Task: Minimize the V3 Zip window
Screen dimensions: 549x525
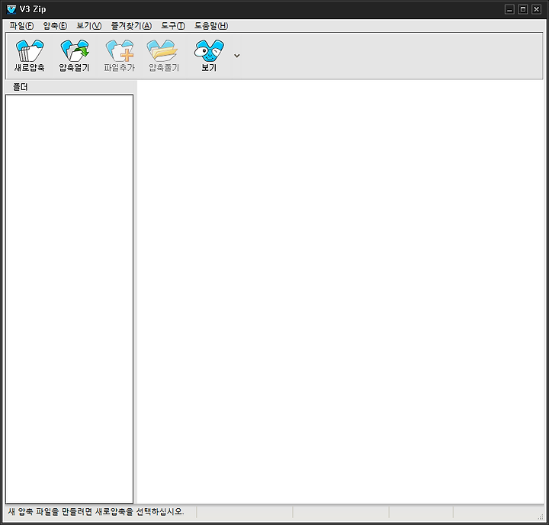Action: tap(509, 9)
